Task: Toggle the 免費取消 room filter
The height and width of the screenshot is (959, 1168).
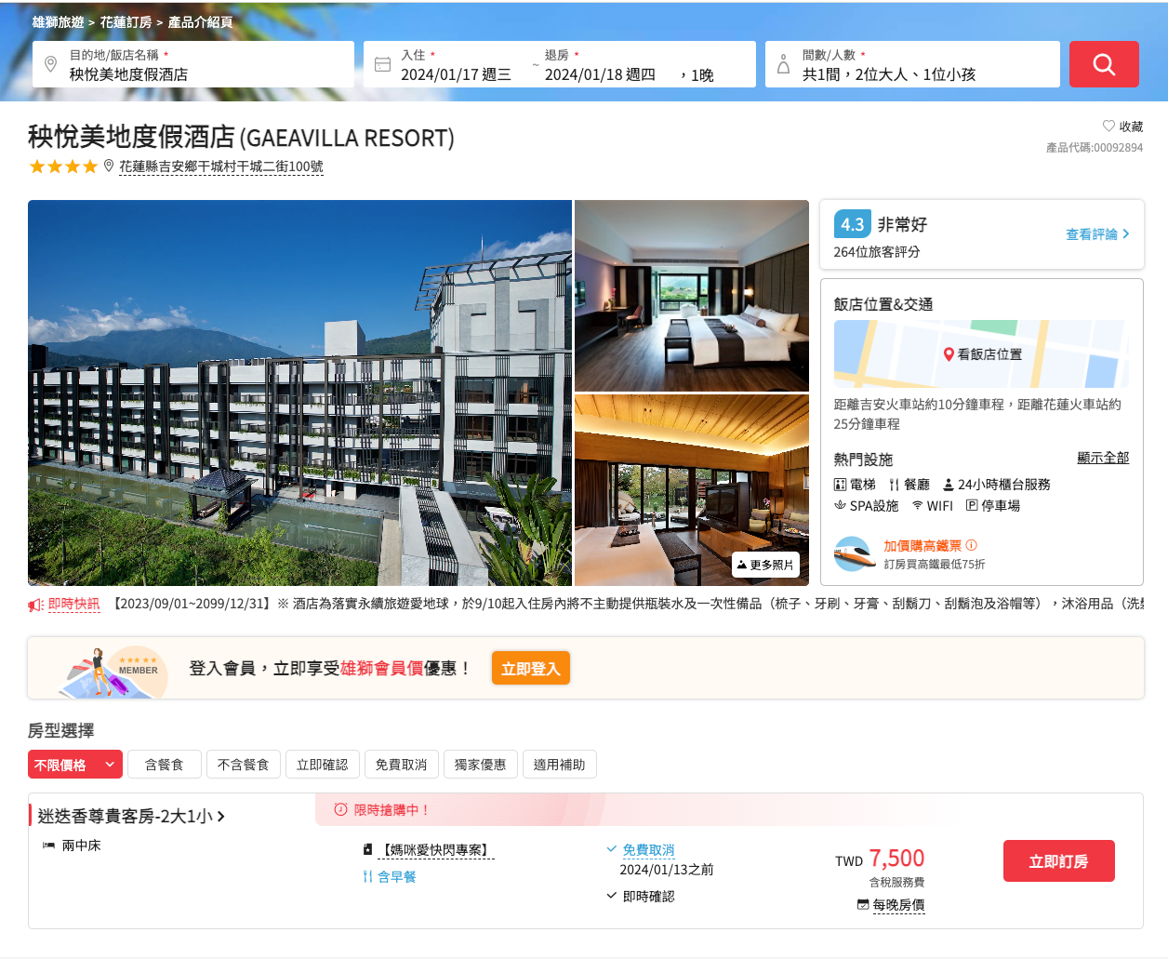Action: click(x=401, y=764)
